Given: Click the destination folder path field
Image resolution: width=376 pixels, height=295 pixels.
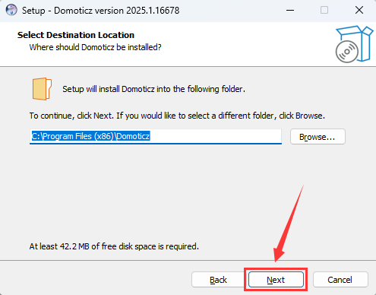Looking at the screenshot, I should tap(156, 137).
